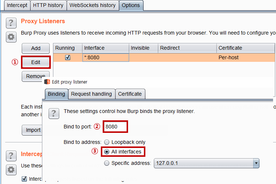Image resolution: width=276 pixels, height=184 pixels.
Task: Select the Options tab
Action: (131, 5)
